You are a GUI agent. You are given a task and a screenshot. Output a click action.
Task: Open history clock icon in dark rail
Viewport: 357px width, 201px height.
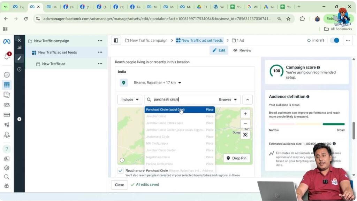[20, 69]
